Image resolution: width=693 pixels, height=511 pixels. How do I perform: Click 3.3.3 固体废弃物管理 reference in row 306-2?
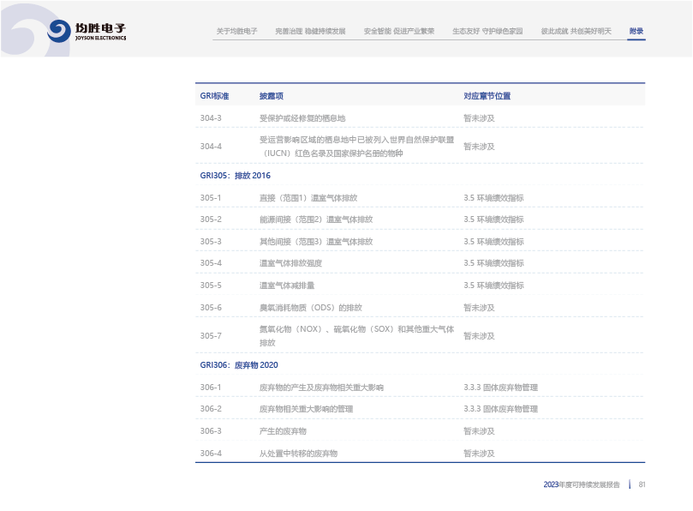tap(500, 410)
